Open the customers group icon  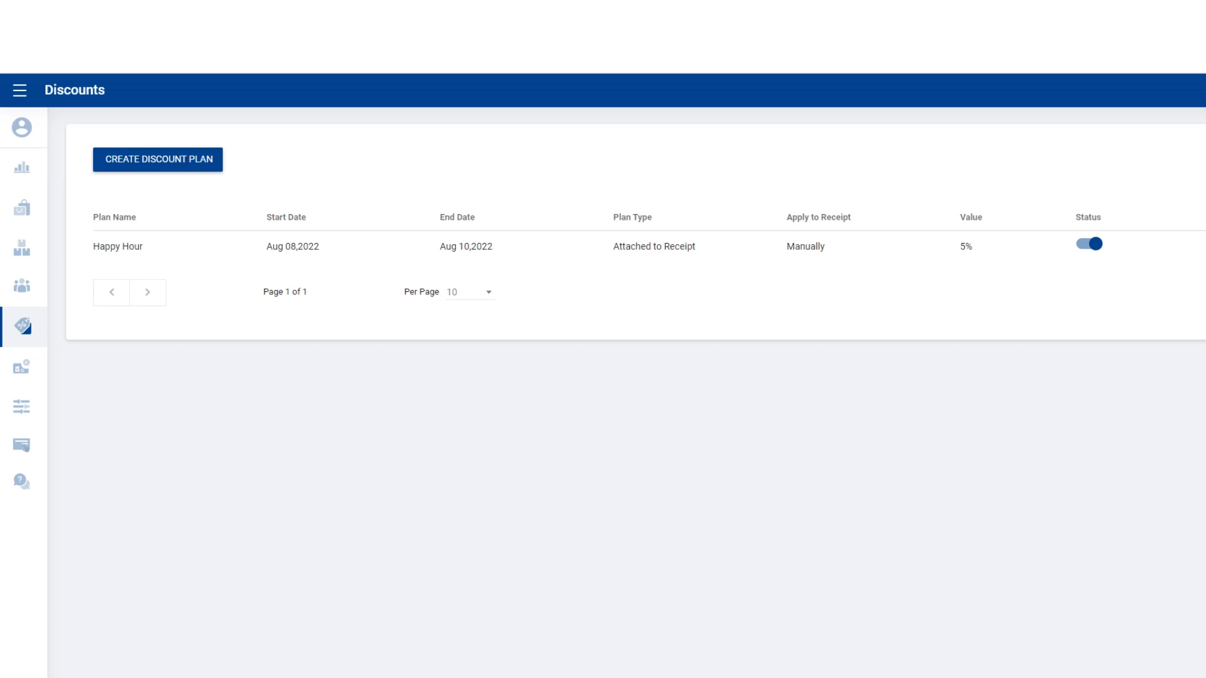22,286
